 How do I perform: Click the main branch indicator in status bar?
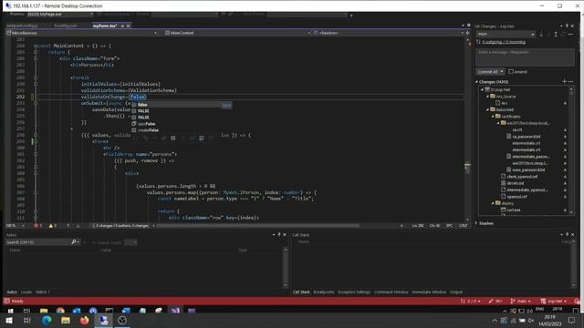click(520, 302)
